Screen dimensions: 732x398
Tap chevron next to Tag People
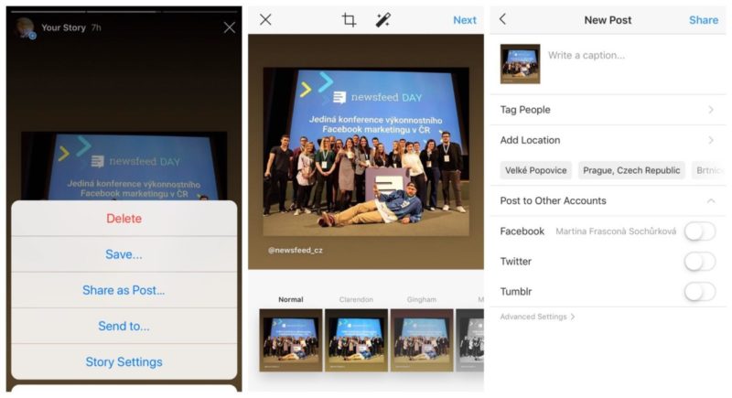pyautogui.click(x=711, y=110)
